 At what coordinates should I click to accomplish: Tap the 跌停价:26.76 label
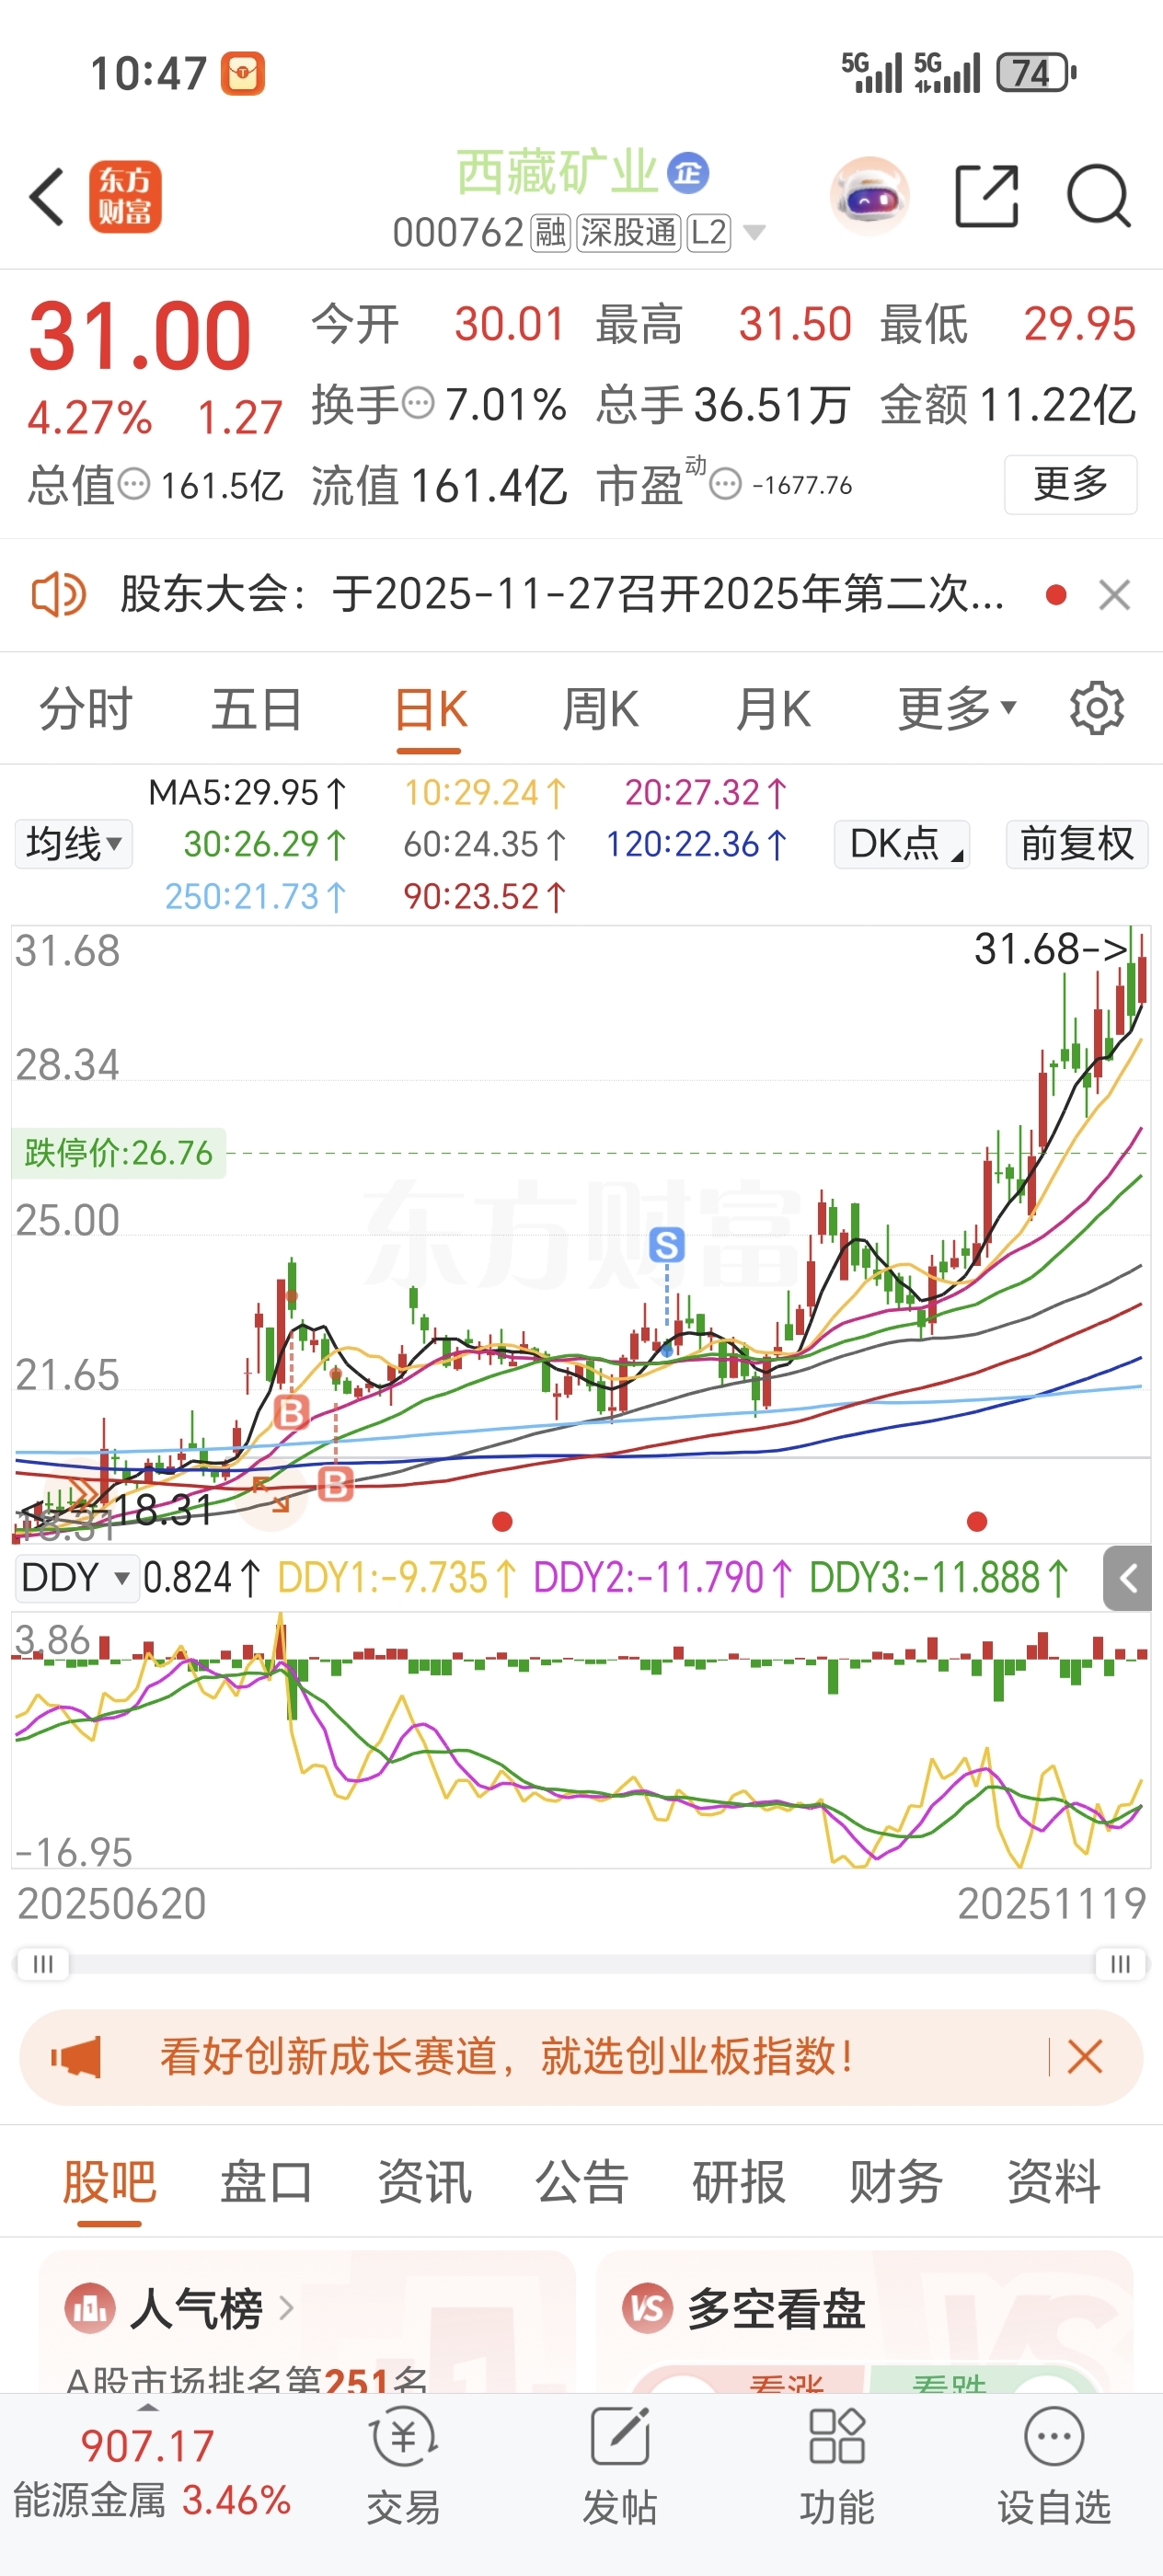tap(118, 1153)
